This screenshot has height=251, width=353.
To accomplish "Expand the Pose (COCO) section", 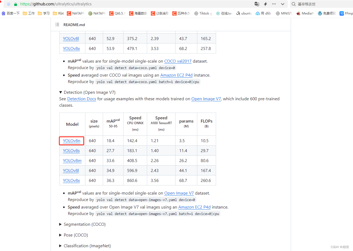I will coord(74,235).
